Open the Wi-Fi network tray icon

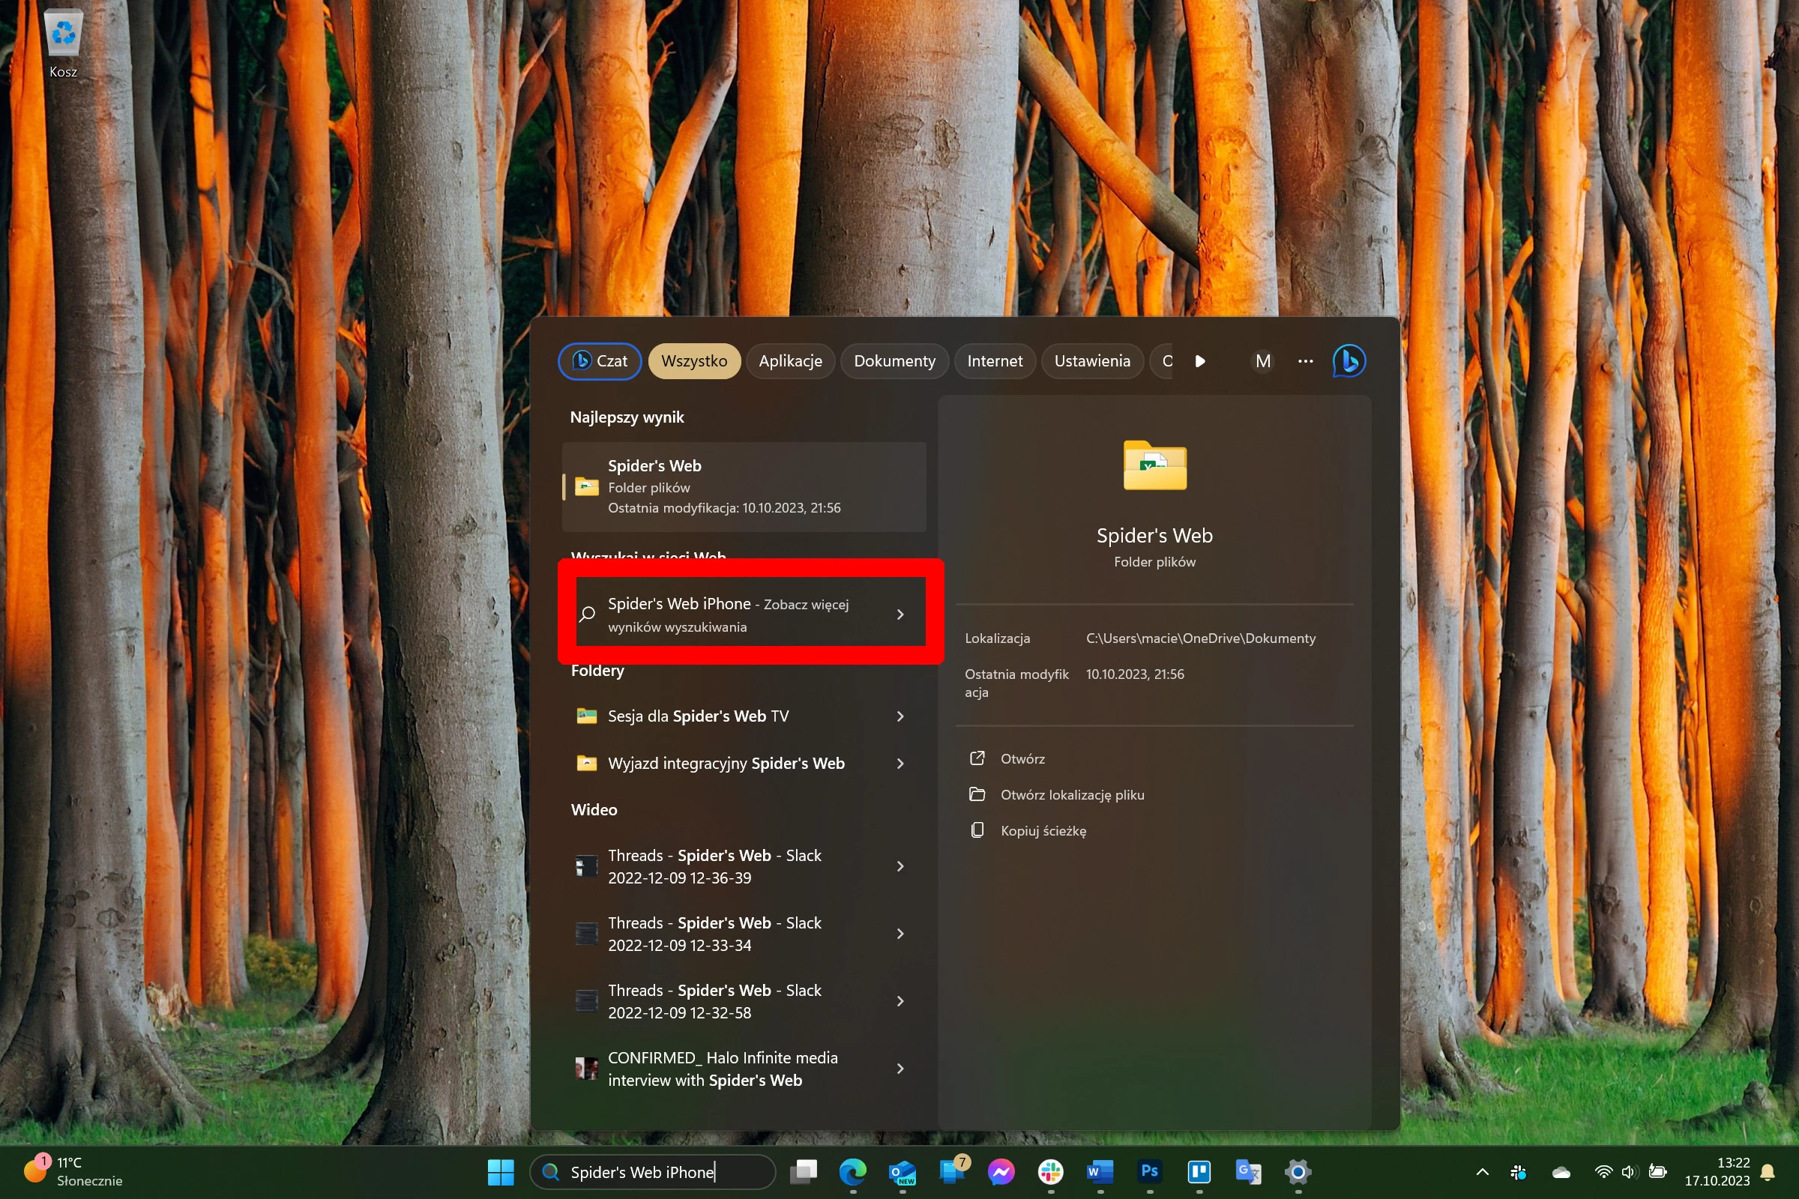(1603, 1171)
